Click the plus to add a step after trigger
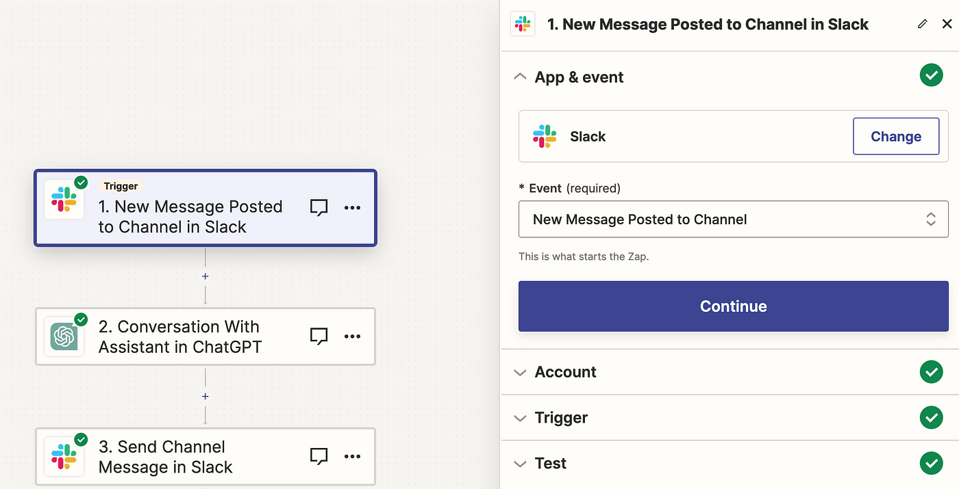Viewport: 959px width, 489px height. coord(205,276)
